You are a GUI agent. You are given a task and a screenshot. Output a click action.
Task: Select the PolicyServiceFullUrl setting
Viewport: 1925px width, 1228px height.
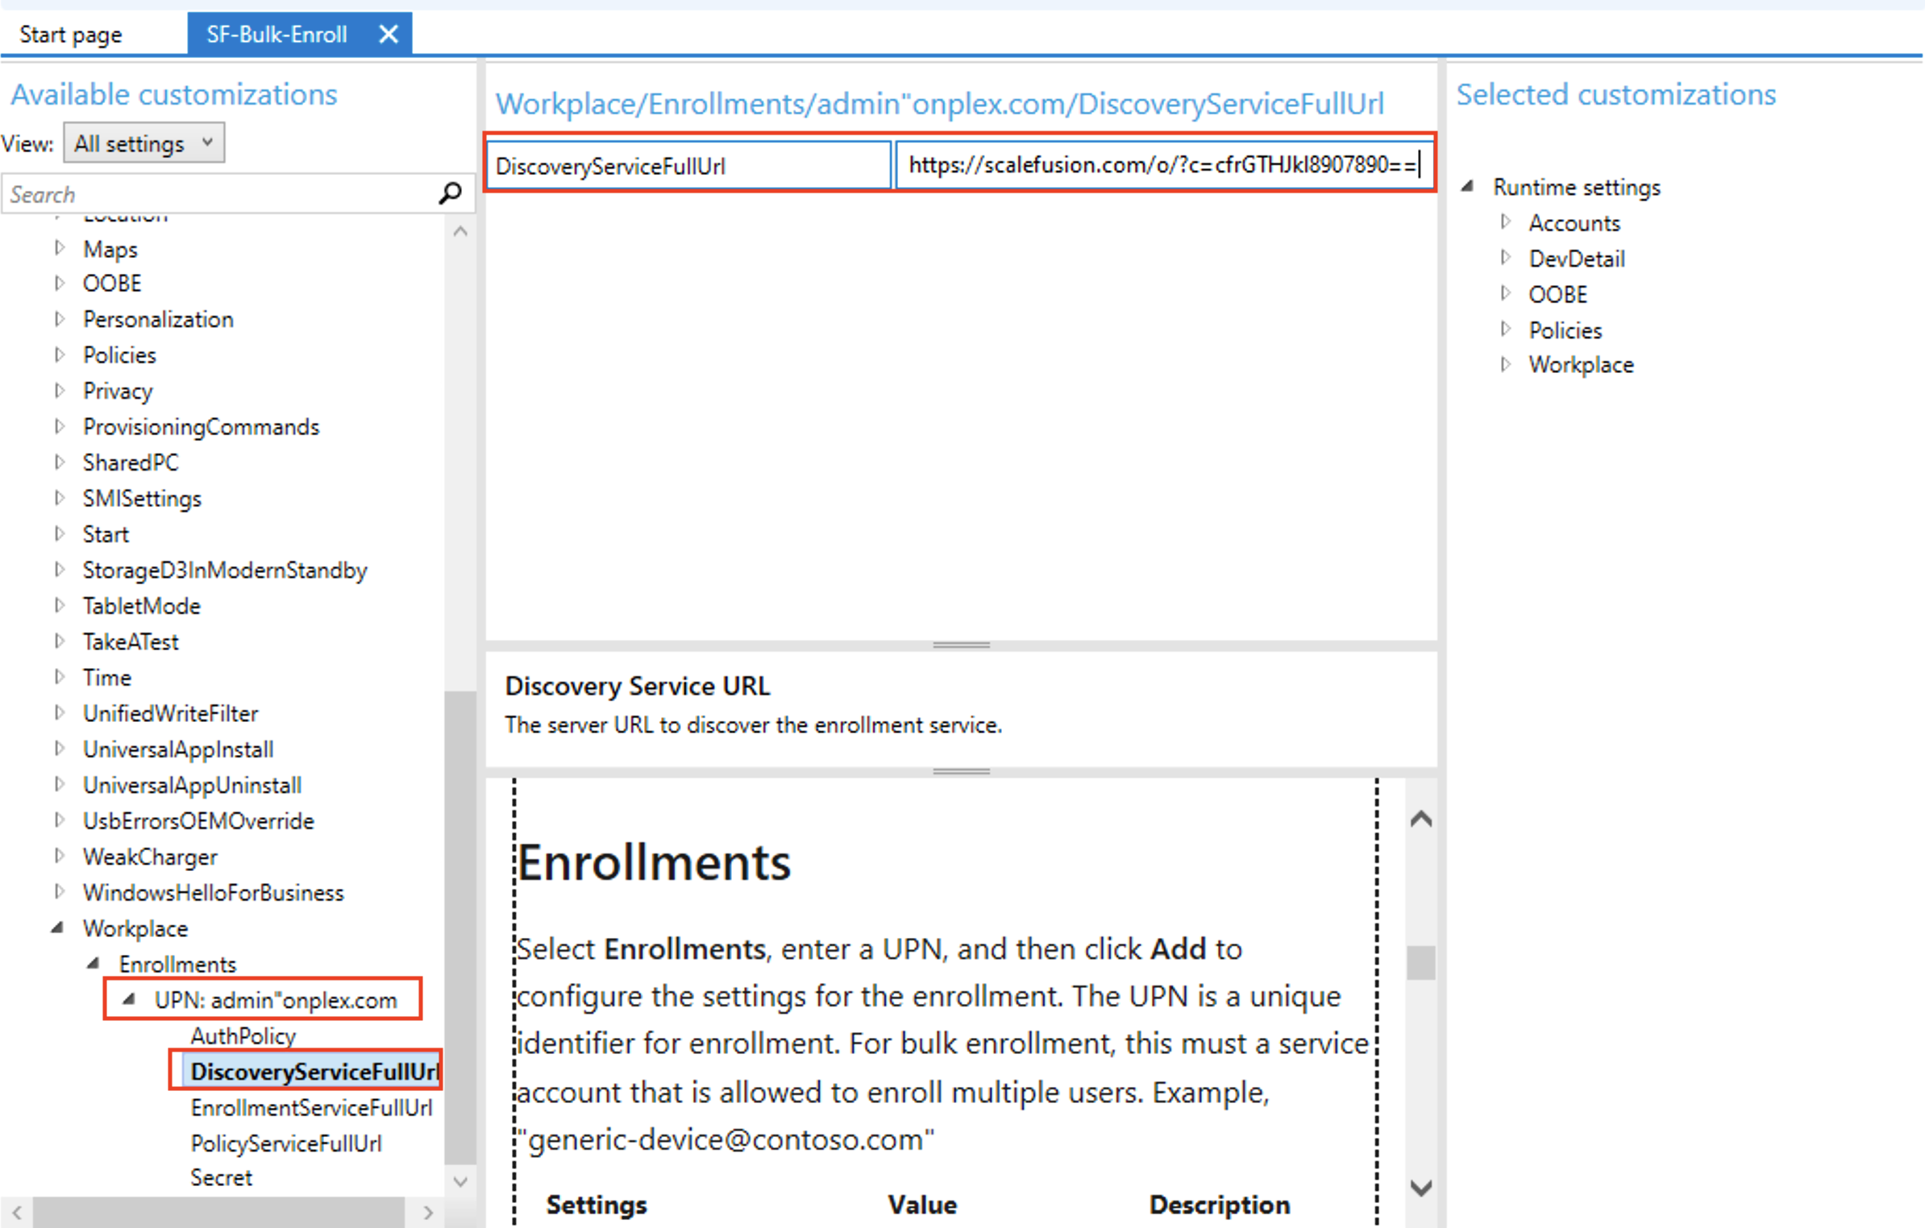(286, 1143)
